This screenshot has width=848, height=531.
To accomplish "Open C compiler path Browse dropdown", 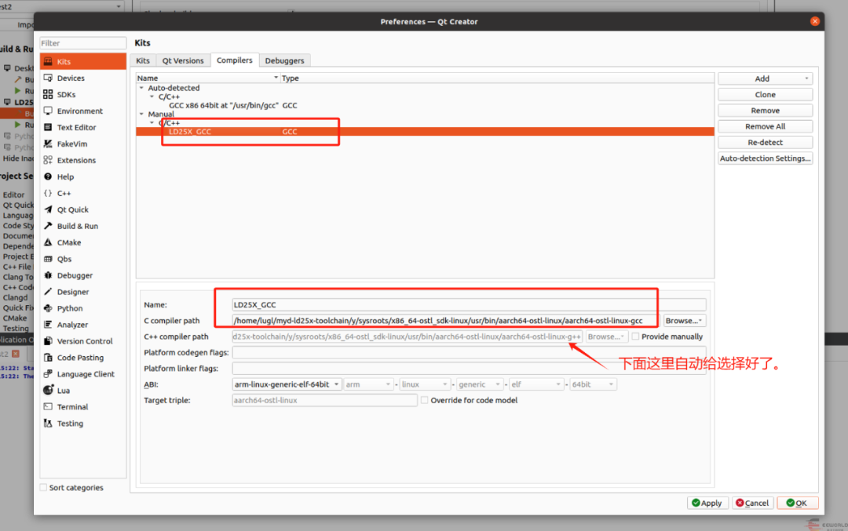I will 684,321.
